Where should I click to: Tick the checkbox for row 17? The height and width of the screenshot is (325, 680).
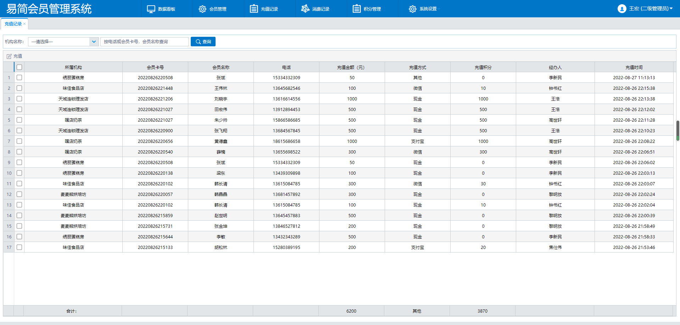point(19,247)
